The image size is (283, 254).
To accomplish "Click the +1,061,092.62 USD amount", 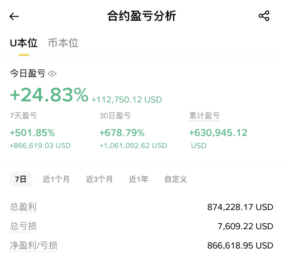I will click(133, 146).
